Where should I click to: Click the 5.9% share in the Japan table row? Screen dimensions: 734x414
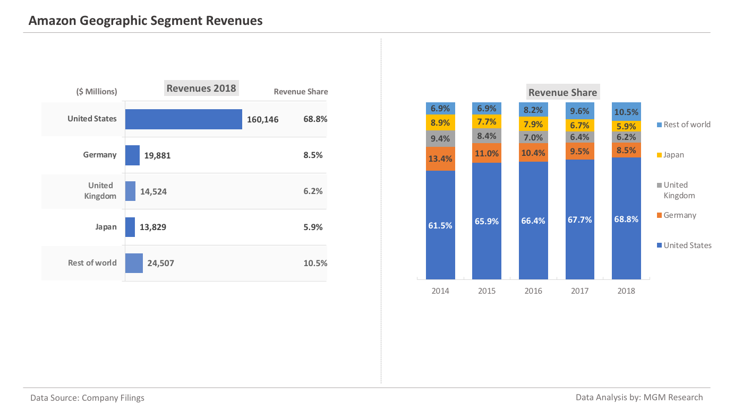pyautogui.click(x=313, y=227)
